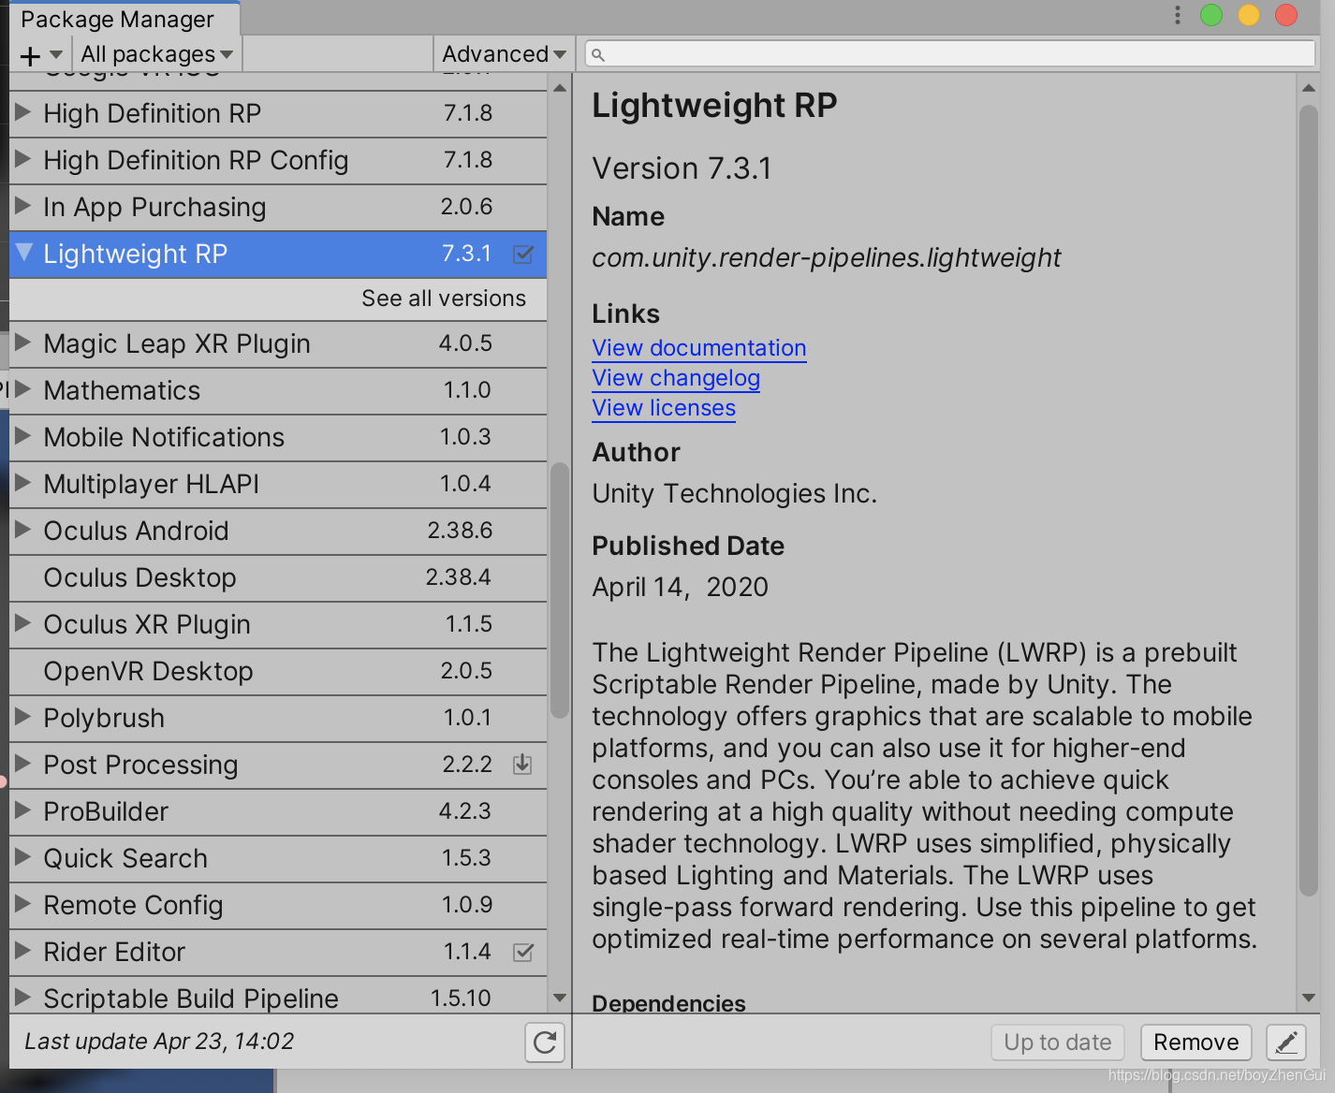Click the details pane scroll up arrow
The height and width of the screenshot is (1093, 1335).
point(1309,88)
